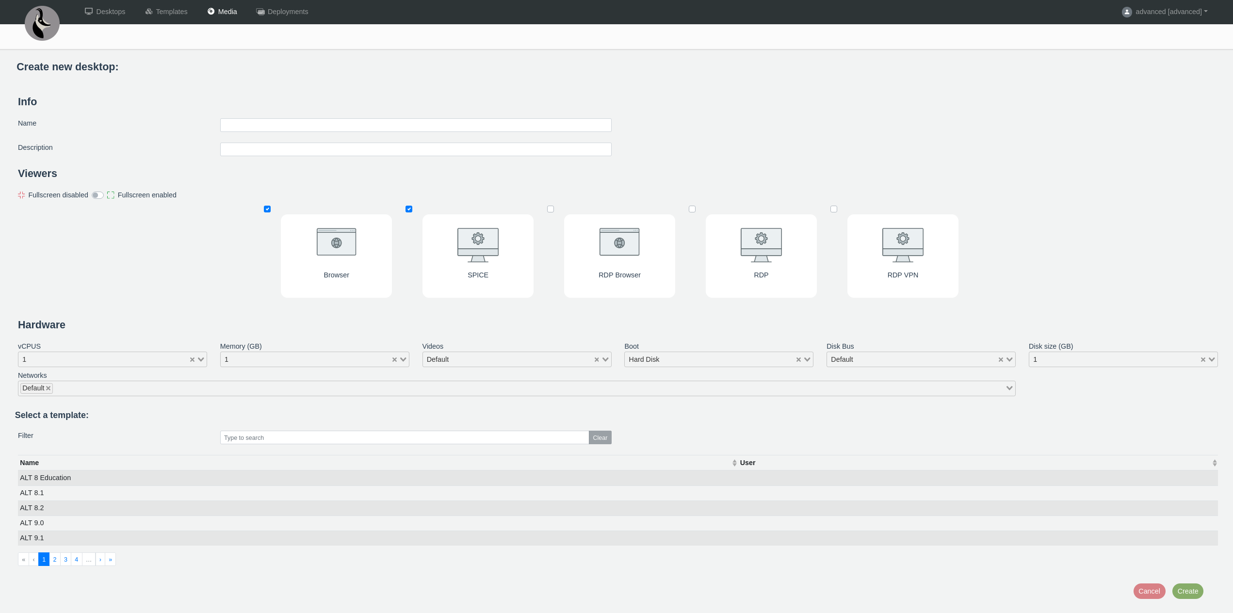Click the user avatar icon
Image resolution: width=1233 pixels, height=613 pixels.
click(x=1127, y=12)
